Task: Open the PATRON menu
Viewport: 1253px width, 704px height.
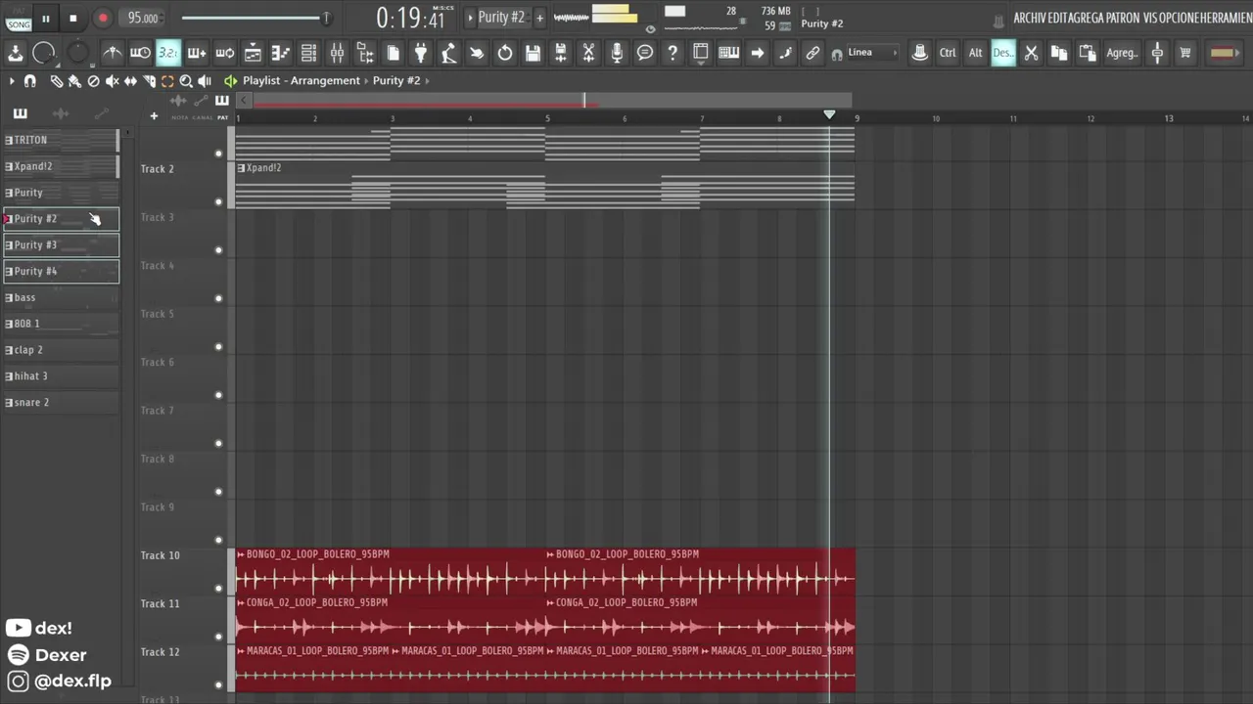Action: coord(1122,19)
